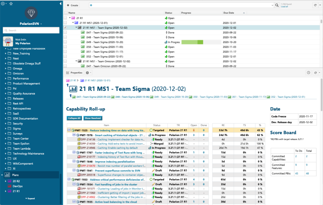
Task: Collapse the 21 R1 plan tree row
Action: click(x=70, y=18)
